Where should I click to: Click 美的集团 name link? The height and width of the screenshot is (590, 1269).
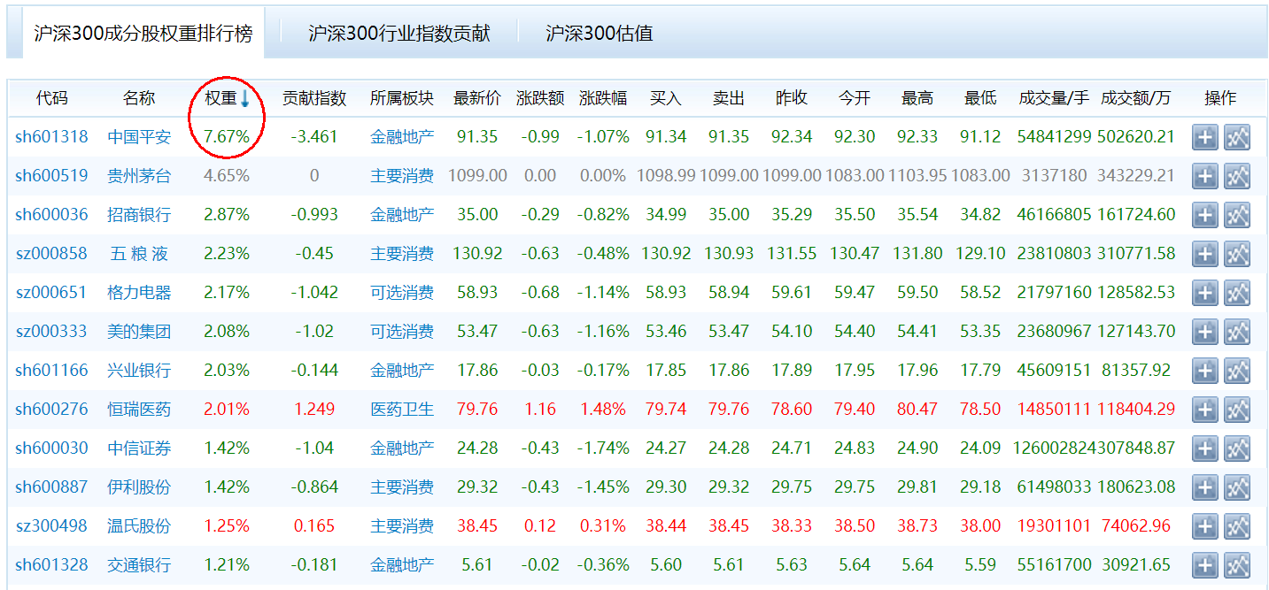coord(139,332)
